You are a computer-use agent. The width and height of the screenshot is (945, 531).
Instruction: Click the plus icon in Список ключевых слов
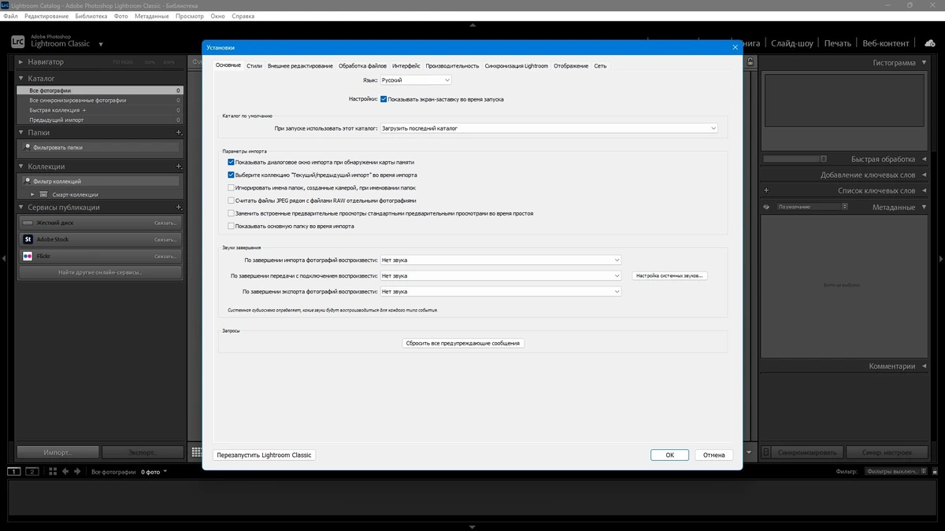click(x=766, y=190)
